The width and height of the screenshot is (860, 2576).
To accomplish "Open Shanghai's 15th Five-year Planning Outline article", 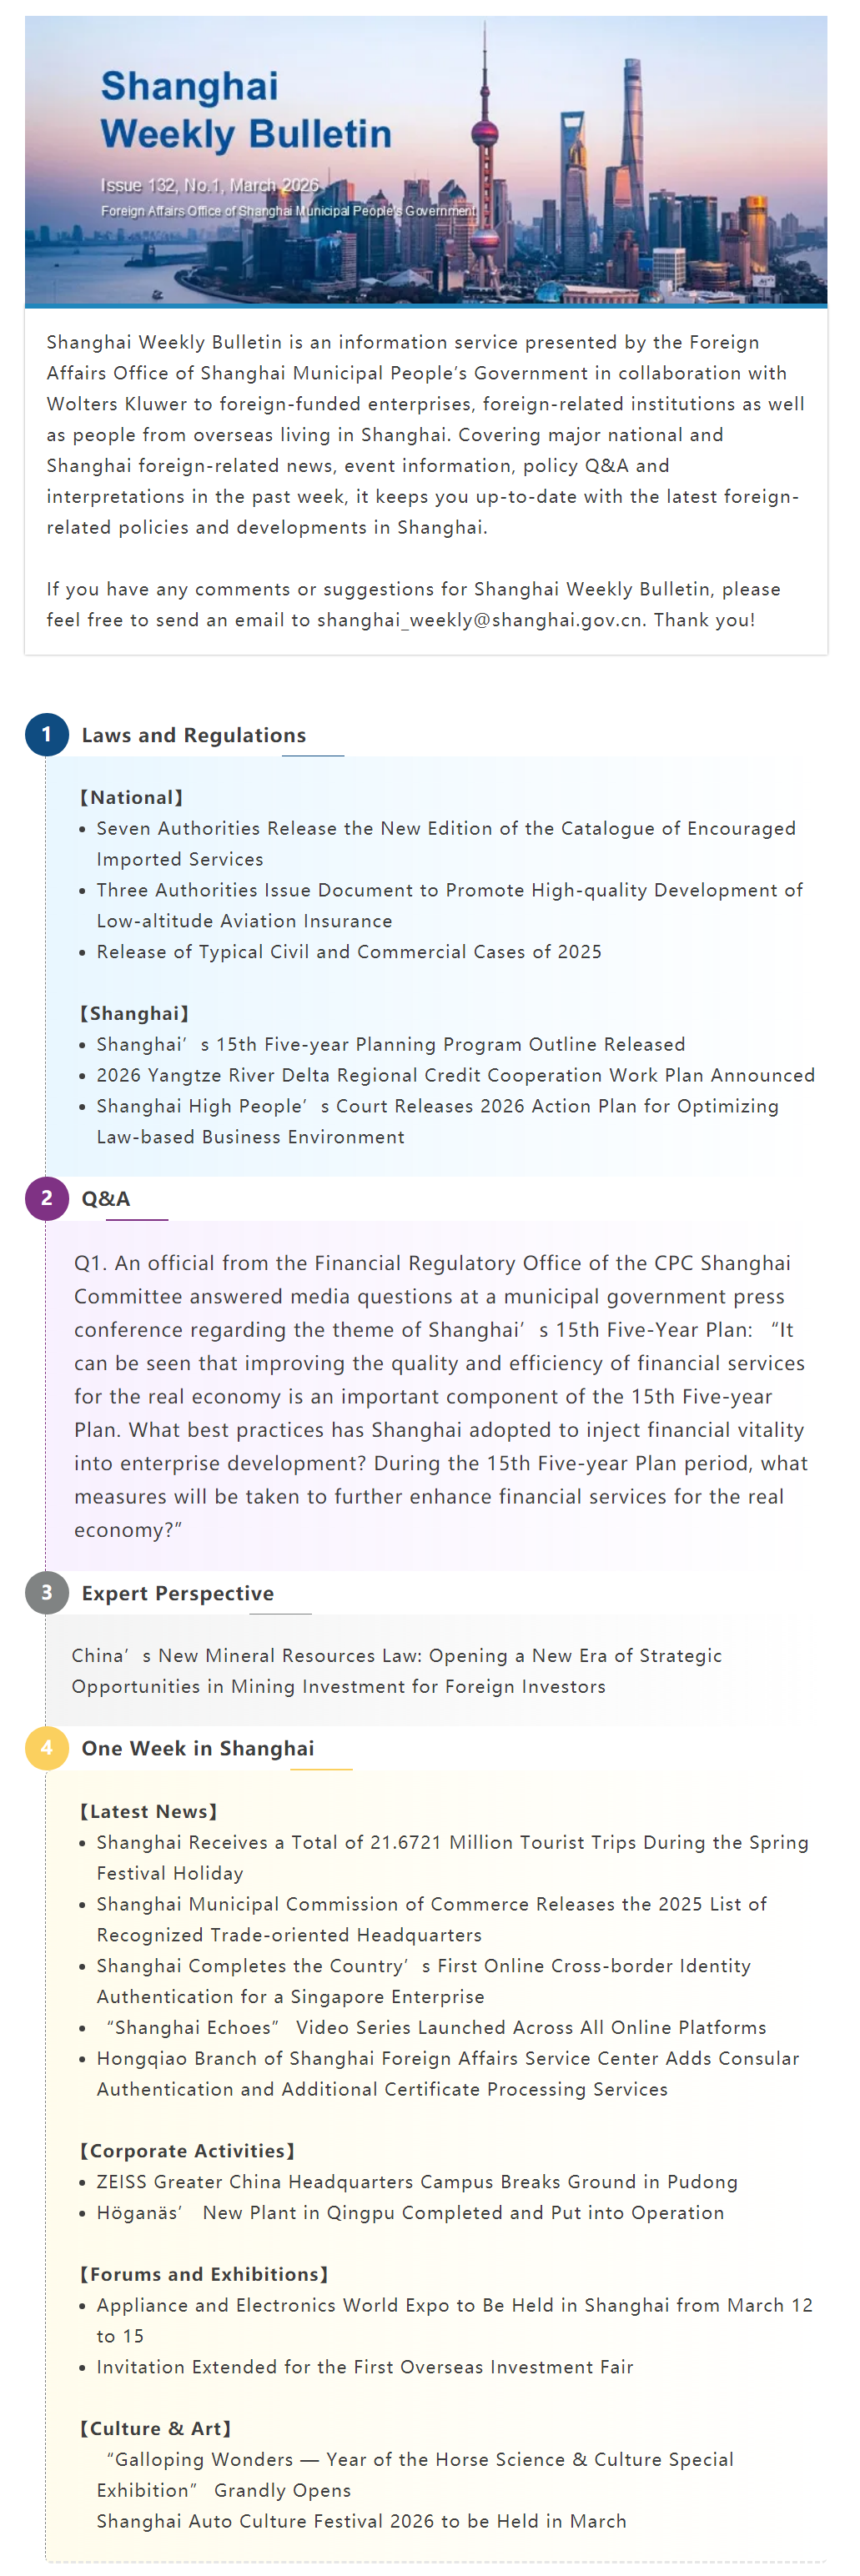I will pyautogui.click(x=391, y=1044).
